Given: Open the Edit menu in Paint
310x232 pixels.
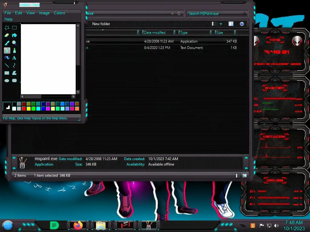Looking at the screenshot, I should (x=18, y=13).
